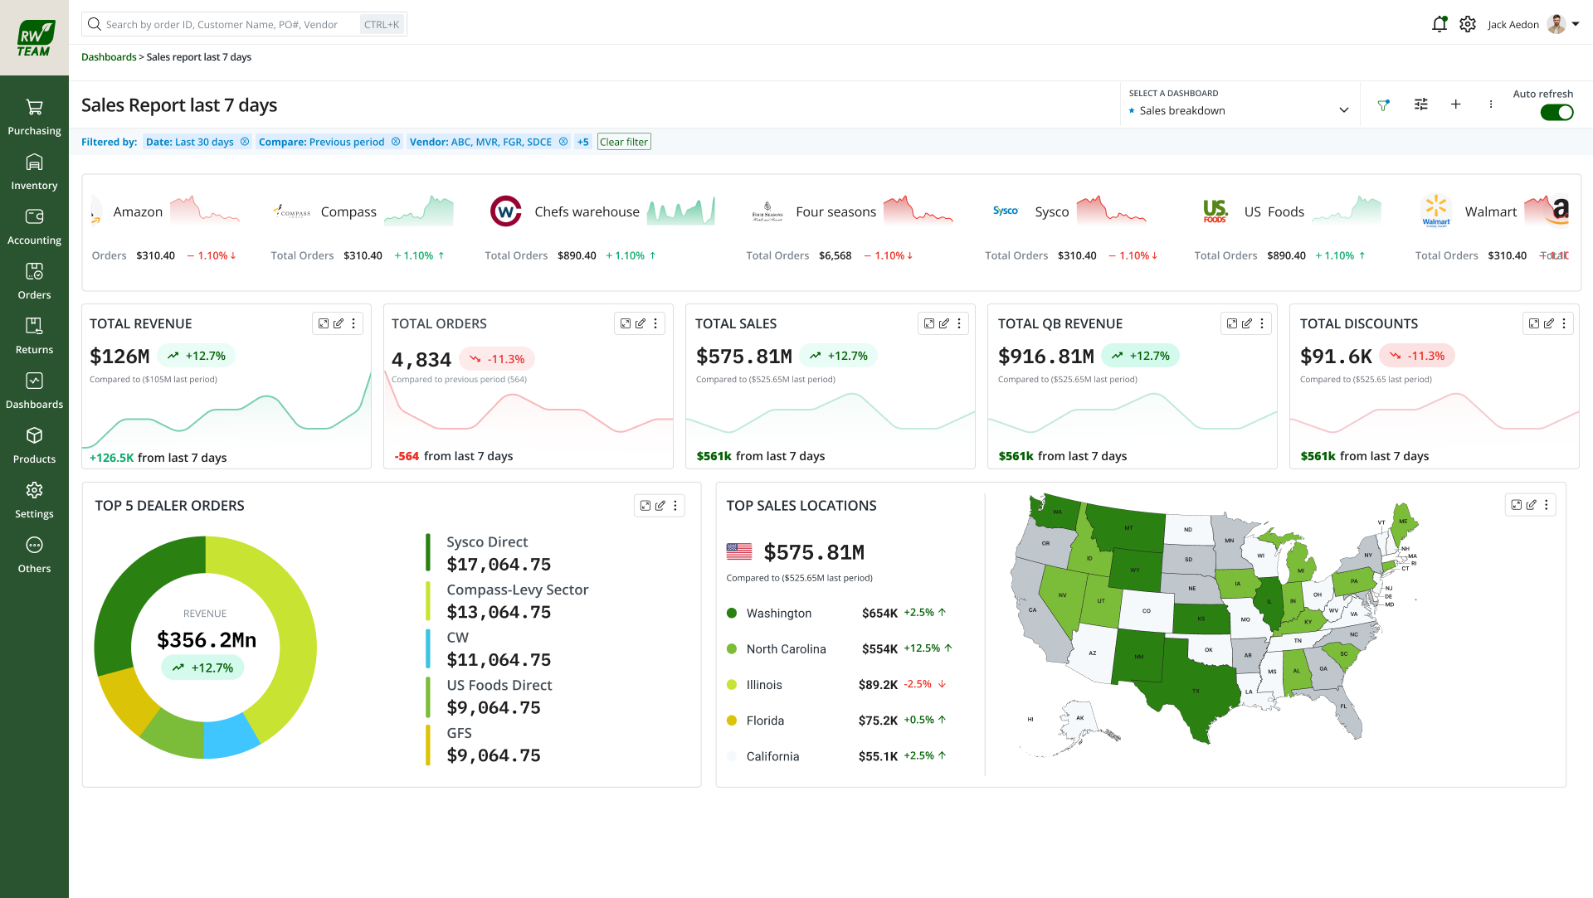Viewport: 1593px width, 898px height.
Task: Open the notifications bell
Action: 1440,24
